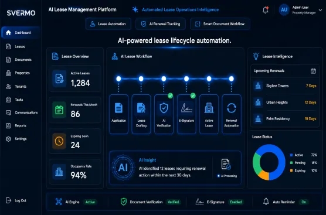Click the green checkmark on AI Verification
Screen dimensions: 326x215
click(x=170, y=95)
